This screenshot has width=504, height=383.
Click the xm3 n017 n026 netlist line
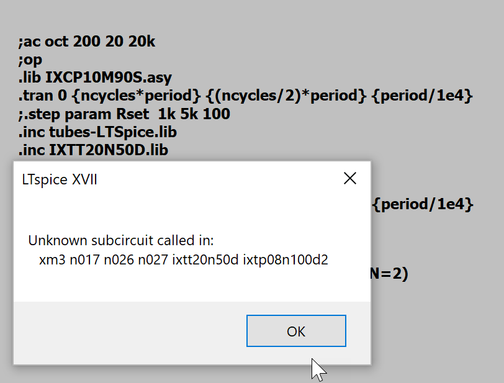183,260
